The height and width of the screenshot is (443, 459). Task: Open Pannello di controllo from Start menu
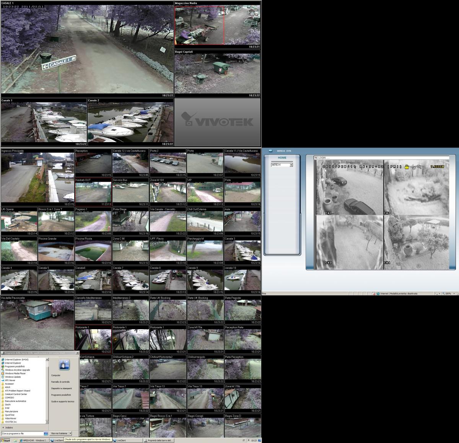point(60,382)
